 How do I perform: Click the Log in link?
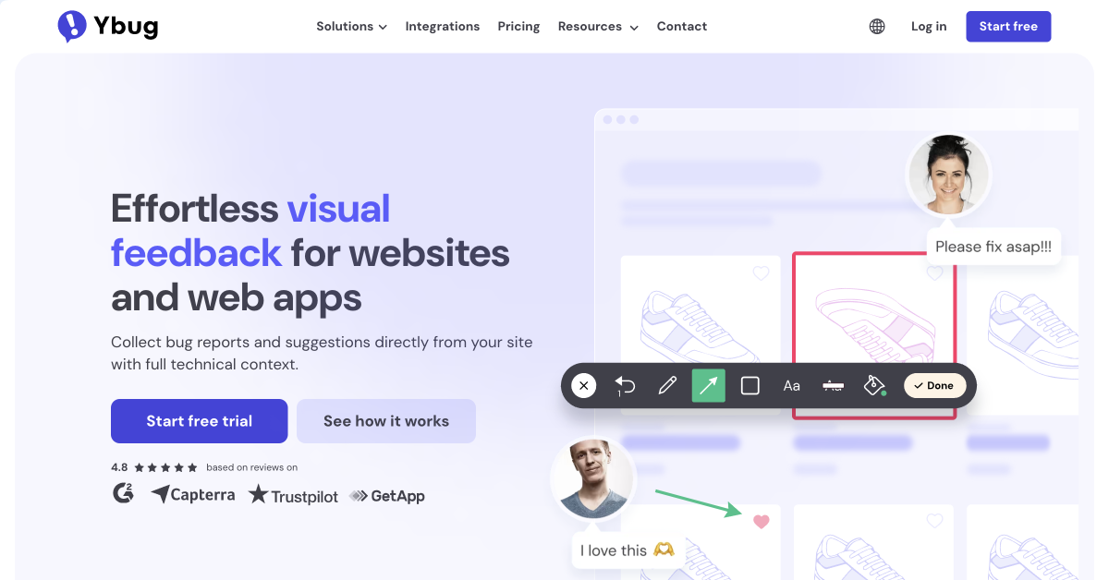tap(929, 27)
